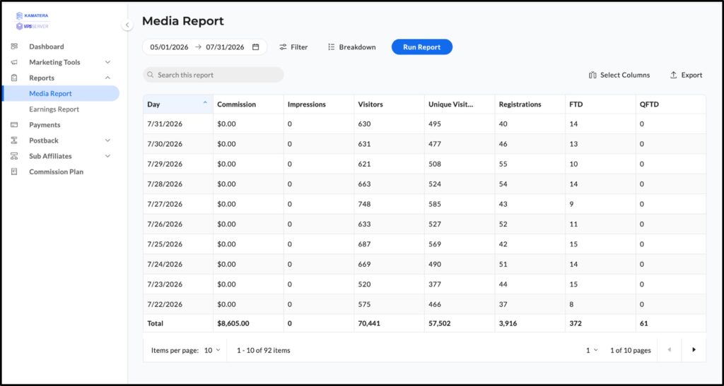Open the Dashboard page
This screenshot has width=724, height=386.
[47, 47]
